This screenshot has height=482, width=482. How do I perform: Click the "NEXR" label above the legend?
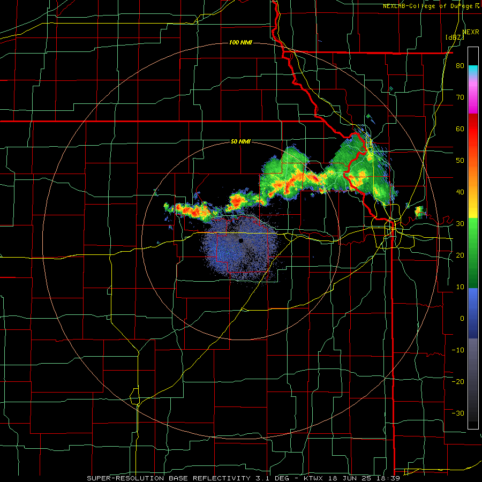click(471, 32)
